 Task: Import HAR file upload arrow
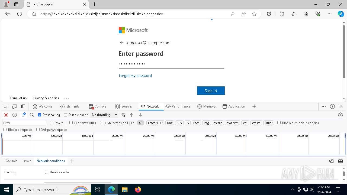pyautogui.click(x=131, y=115)
